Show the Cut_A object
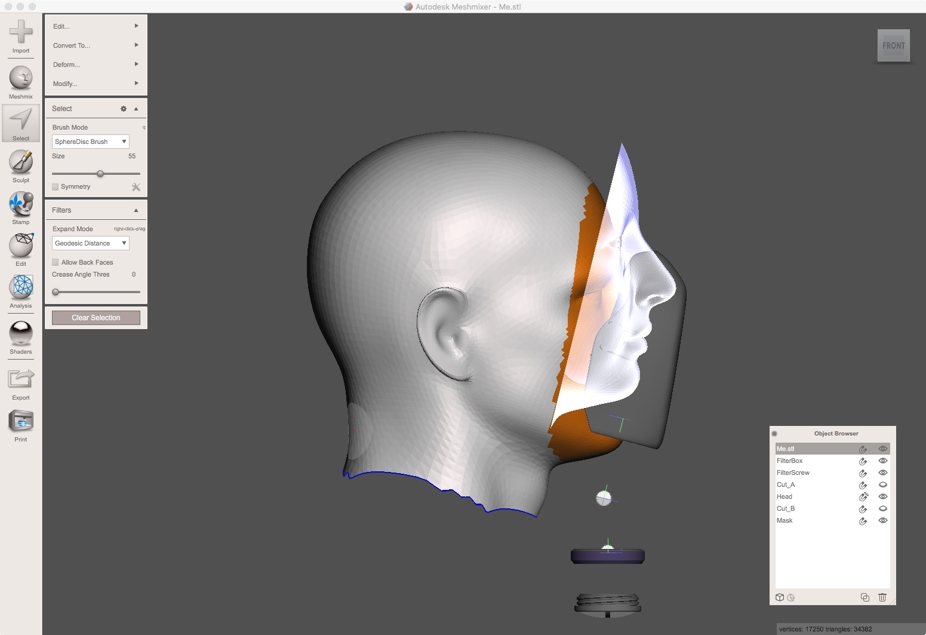Image resolution: width=926 pixels, height=635 pixels. click(883, 485)
